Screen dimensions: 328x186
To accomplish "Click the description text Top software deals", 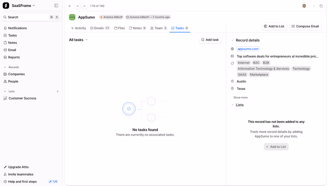I will tap(278, 56).
